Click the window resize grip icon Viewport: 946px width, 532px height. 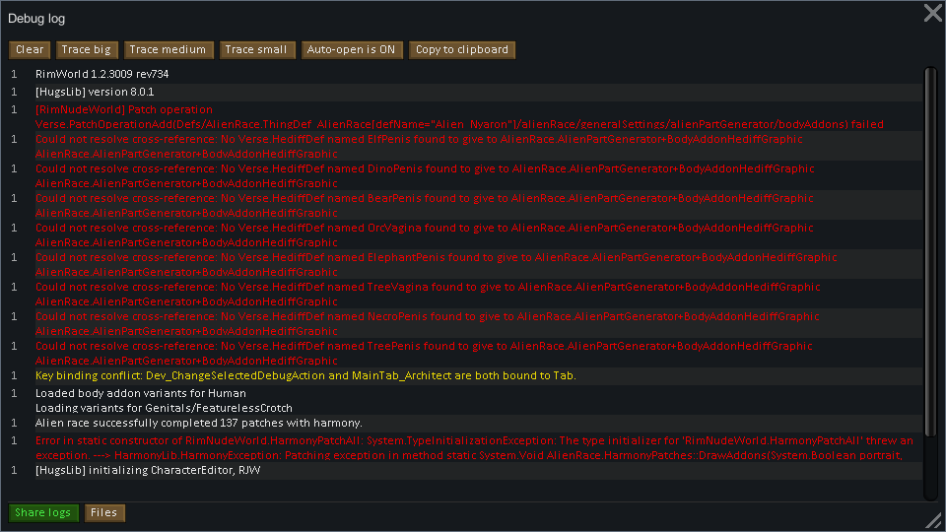pyautogui.click(x=934, y=520)
